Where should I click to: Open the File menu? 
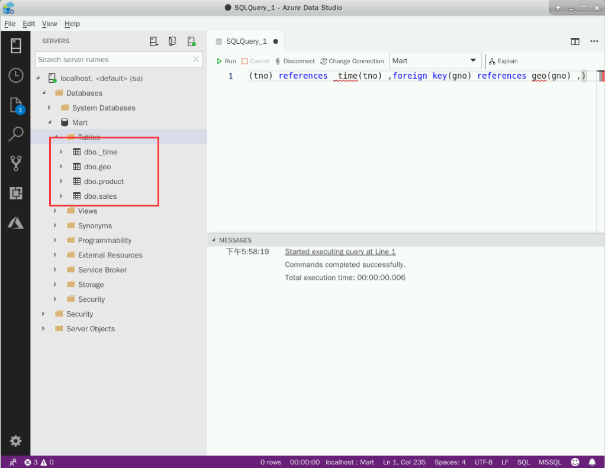[x=9, y=24]
